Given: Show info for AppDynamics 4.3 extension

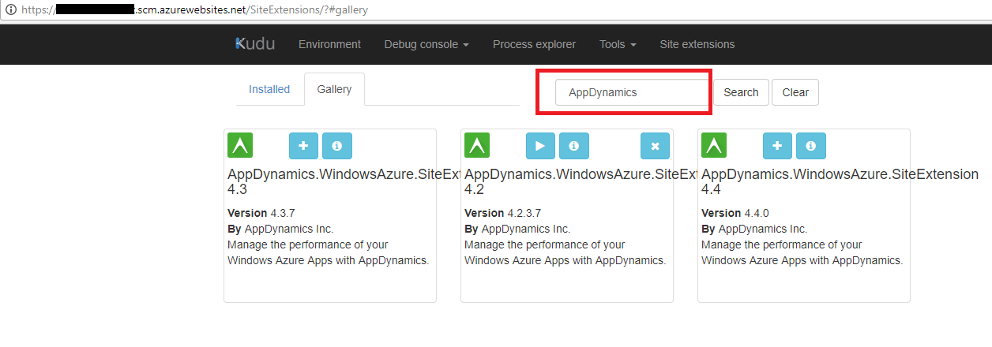Looking at the screenshot, I should 337,146.
